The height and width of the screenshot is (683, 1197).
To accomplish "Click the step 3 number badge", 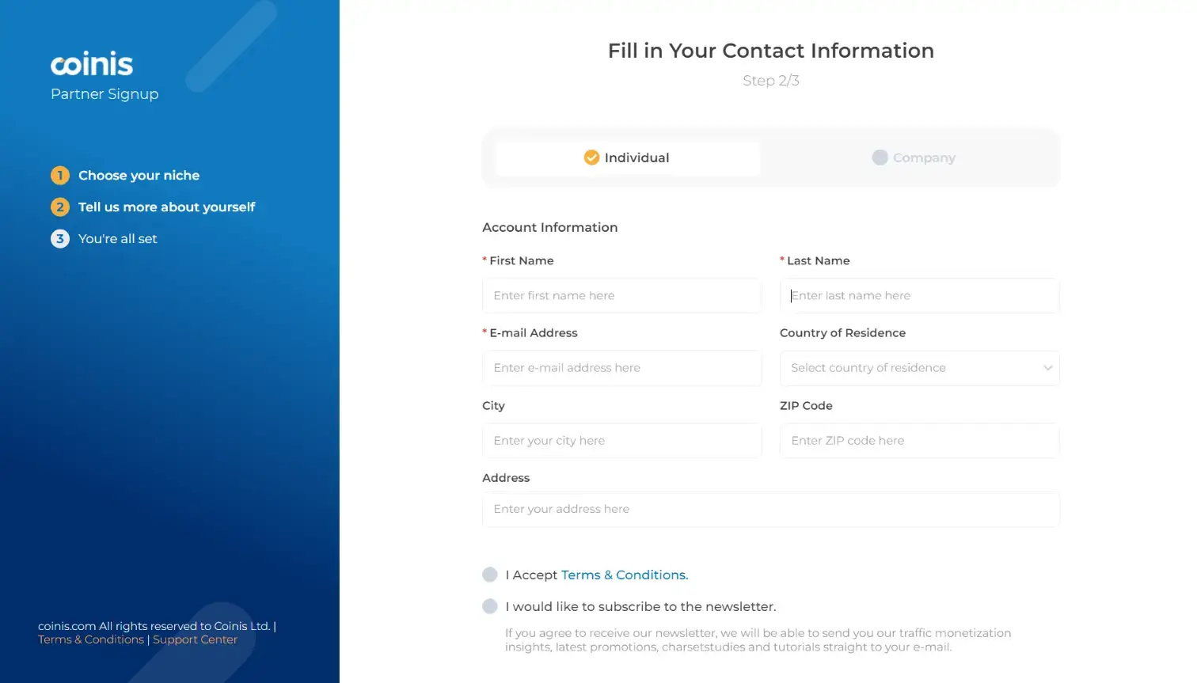I will [60, 239].
